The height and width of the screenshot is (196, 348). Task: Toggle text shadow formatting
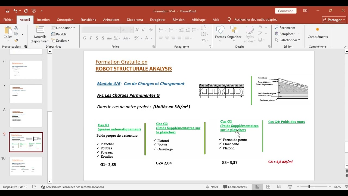pyautogui.click(x=103, y=38)
